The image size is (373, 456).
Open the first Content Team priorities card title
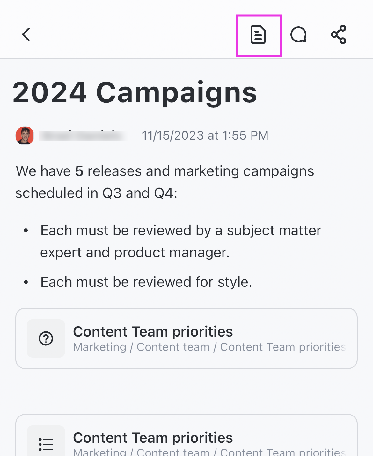pos(153,331)
